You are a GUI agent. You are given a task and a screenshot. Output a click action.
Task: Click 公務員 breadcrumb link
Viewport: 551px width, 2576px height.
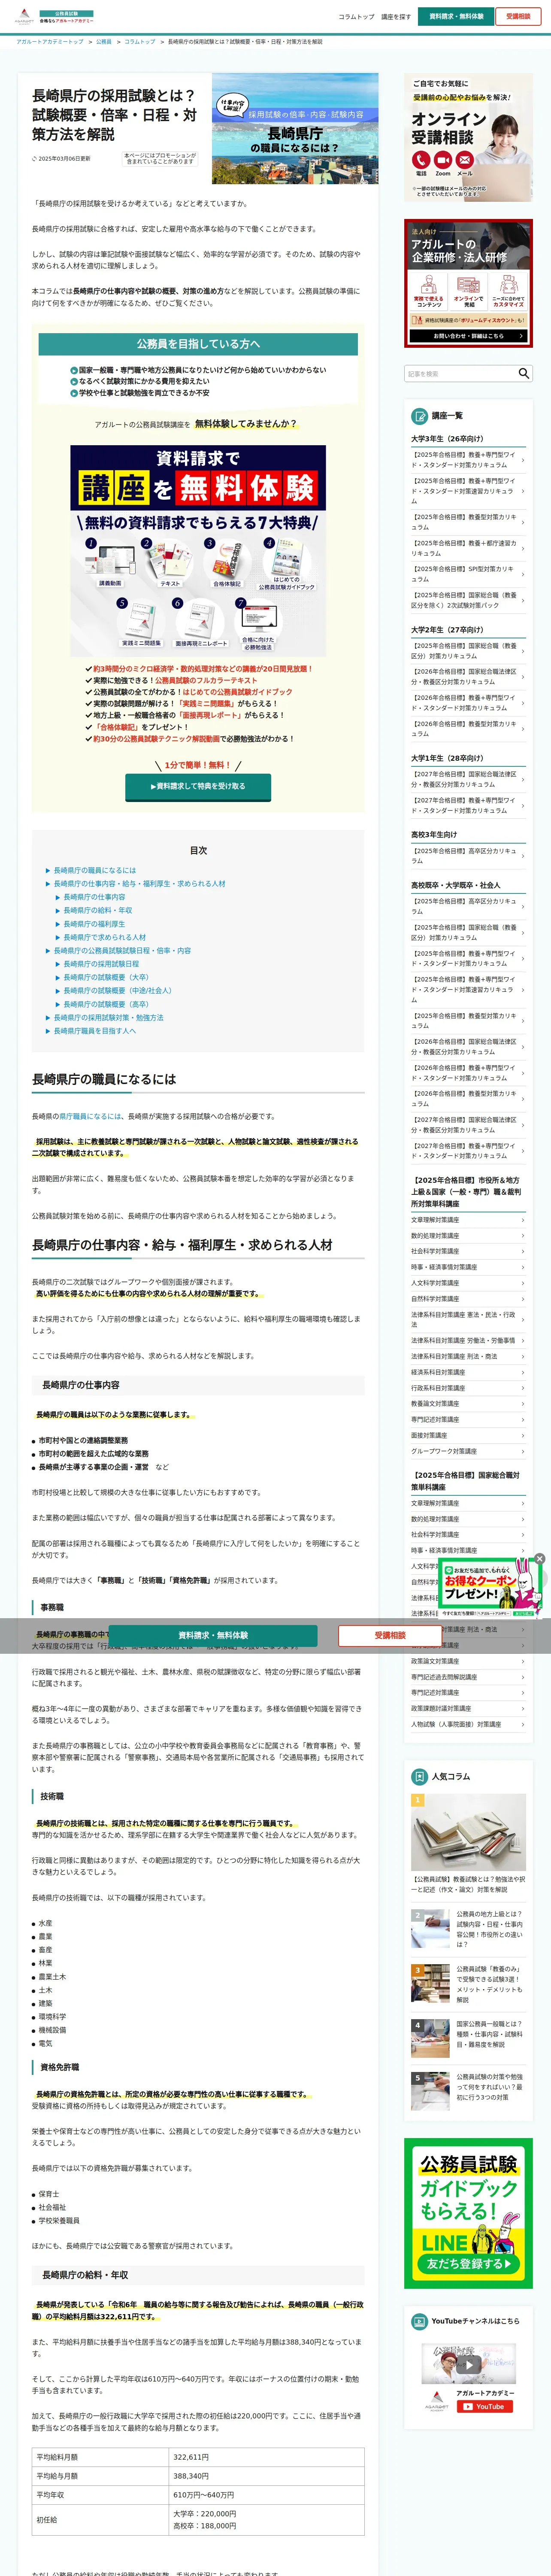[104, 42]
